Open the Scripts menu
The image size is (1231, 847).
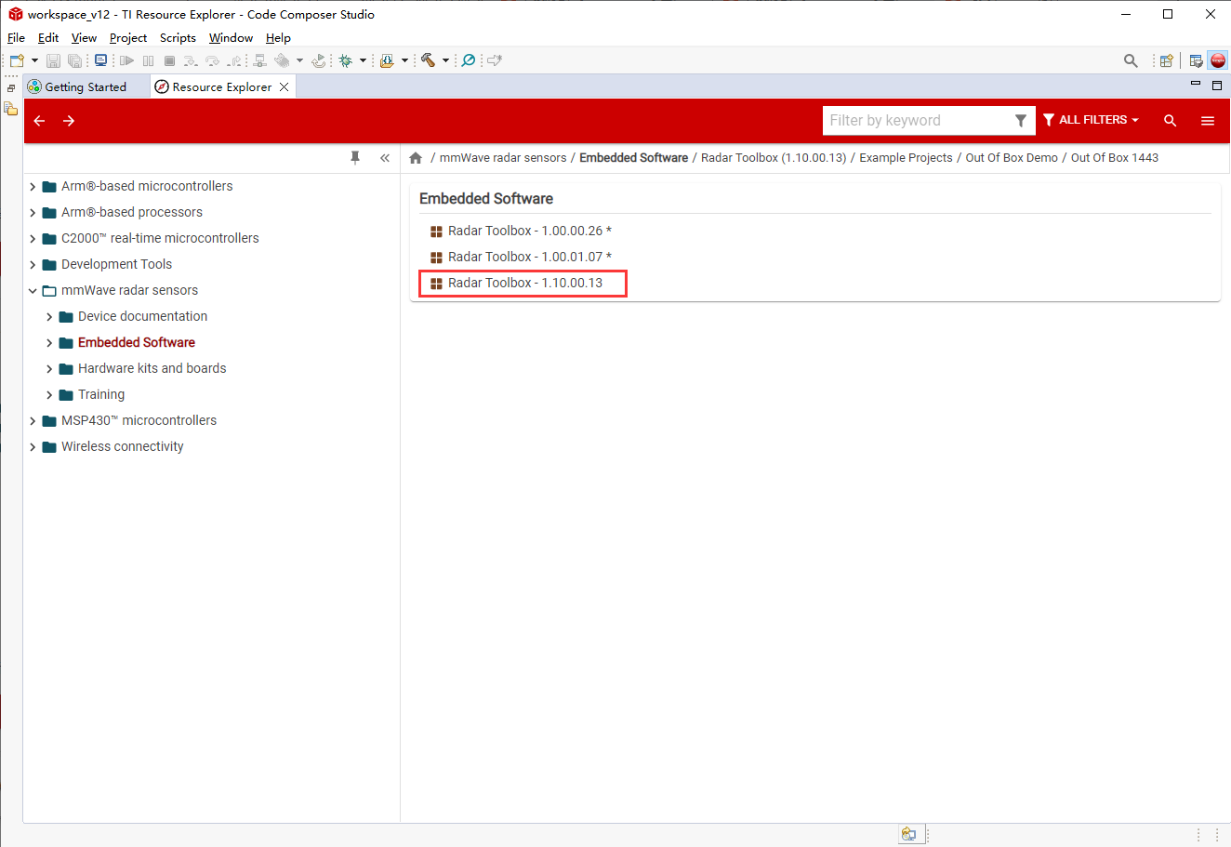point(178,38)
